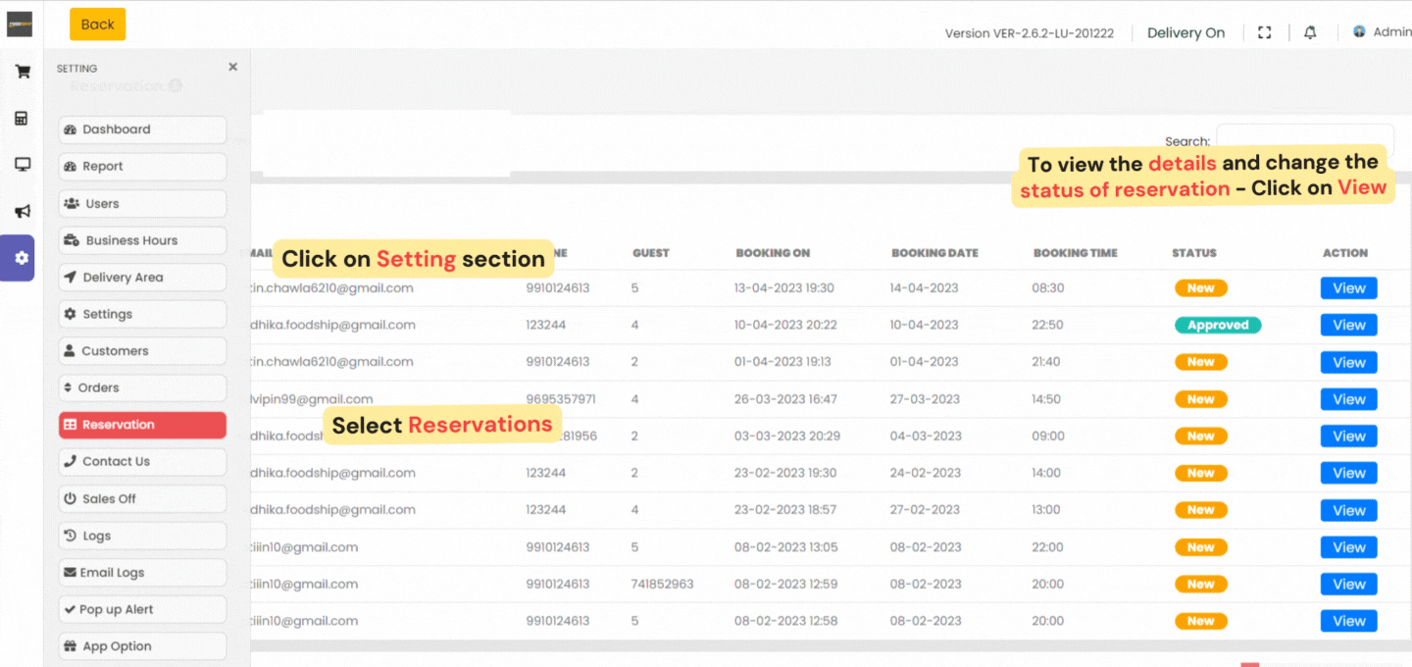This screenshot has width=1412, height=667.
Task: Click the Pop up Alert checkmark icon
Action: point(70,609)
